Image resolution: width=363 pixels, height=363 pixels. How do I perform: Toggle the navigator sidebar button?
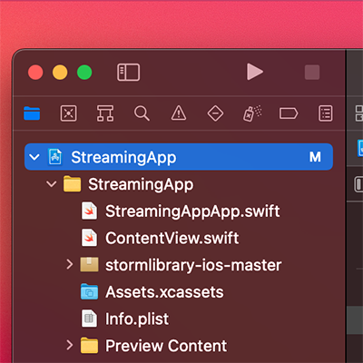pos(128,73)
